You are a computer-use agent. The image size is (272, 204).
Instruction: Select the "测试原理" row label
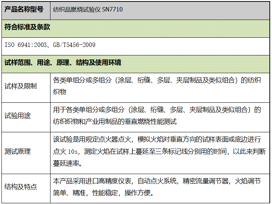(x=18, y=151)
